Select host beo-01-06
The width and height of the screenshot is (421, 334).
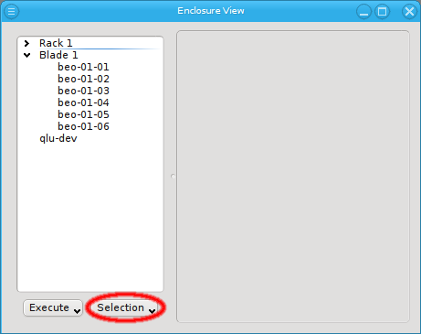pos(83,126)
